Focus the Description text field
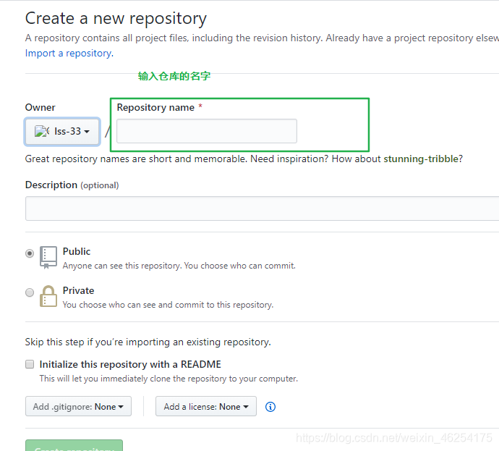The width and height of the screenshot is (499, 451). (263, 208)
